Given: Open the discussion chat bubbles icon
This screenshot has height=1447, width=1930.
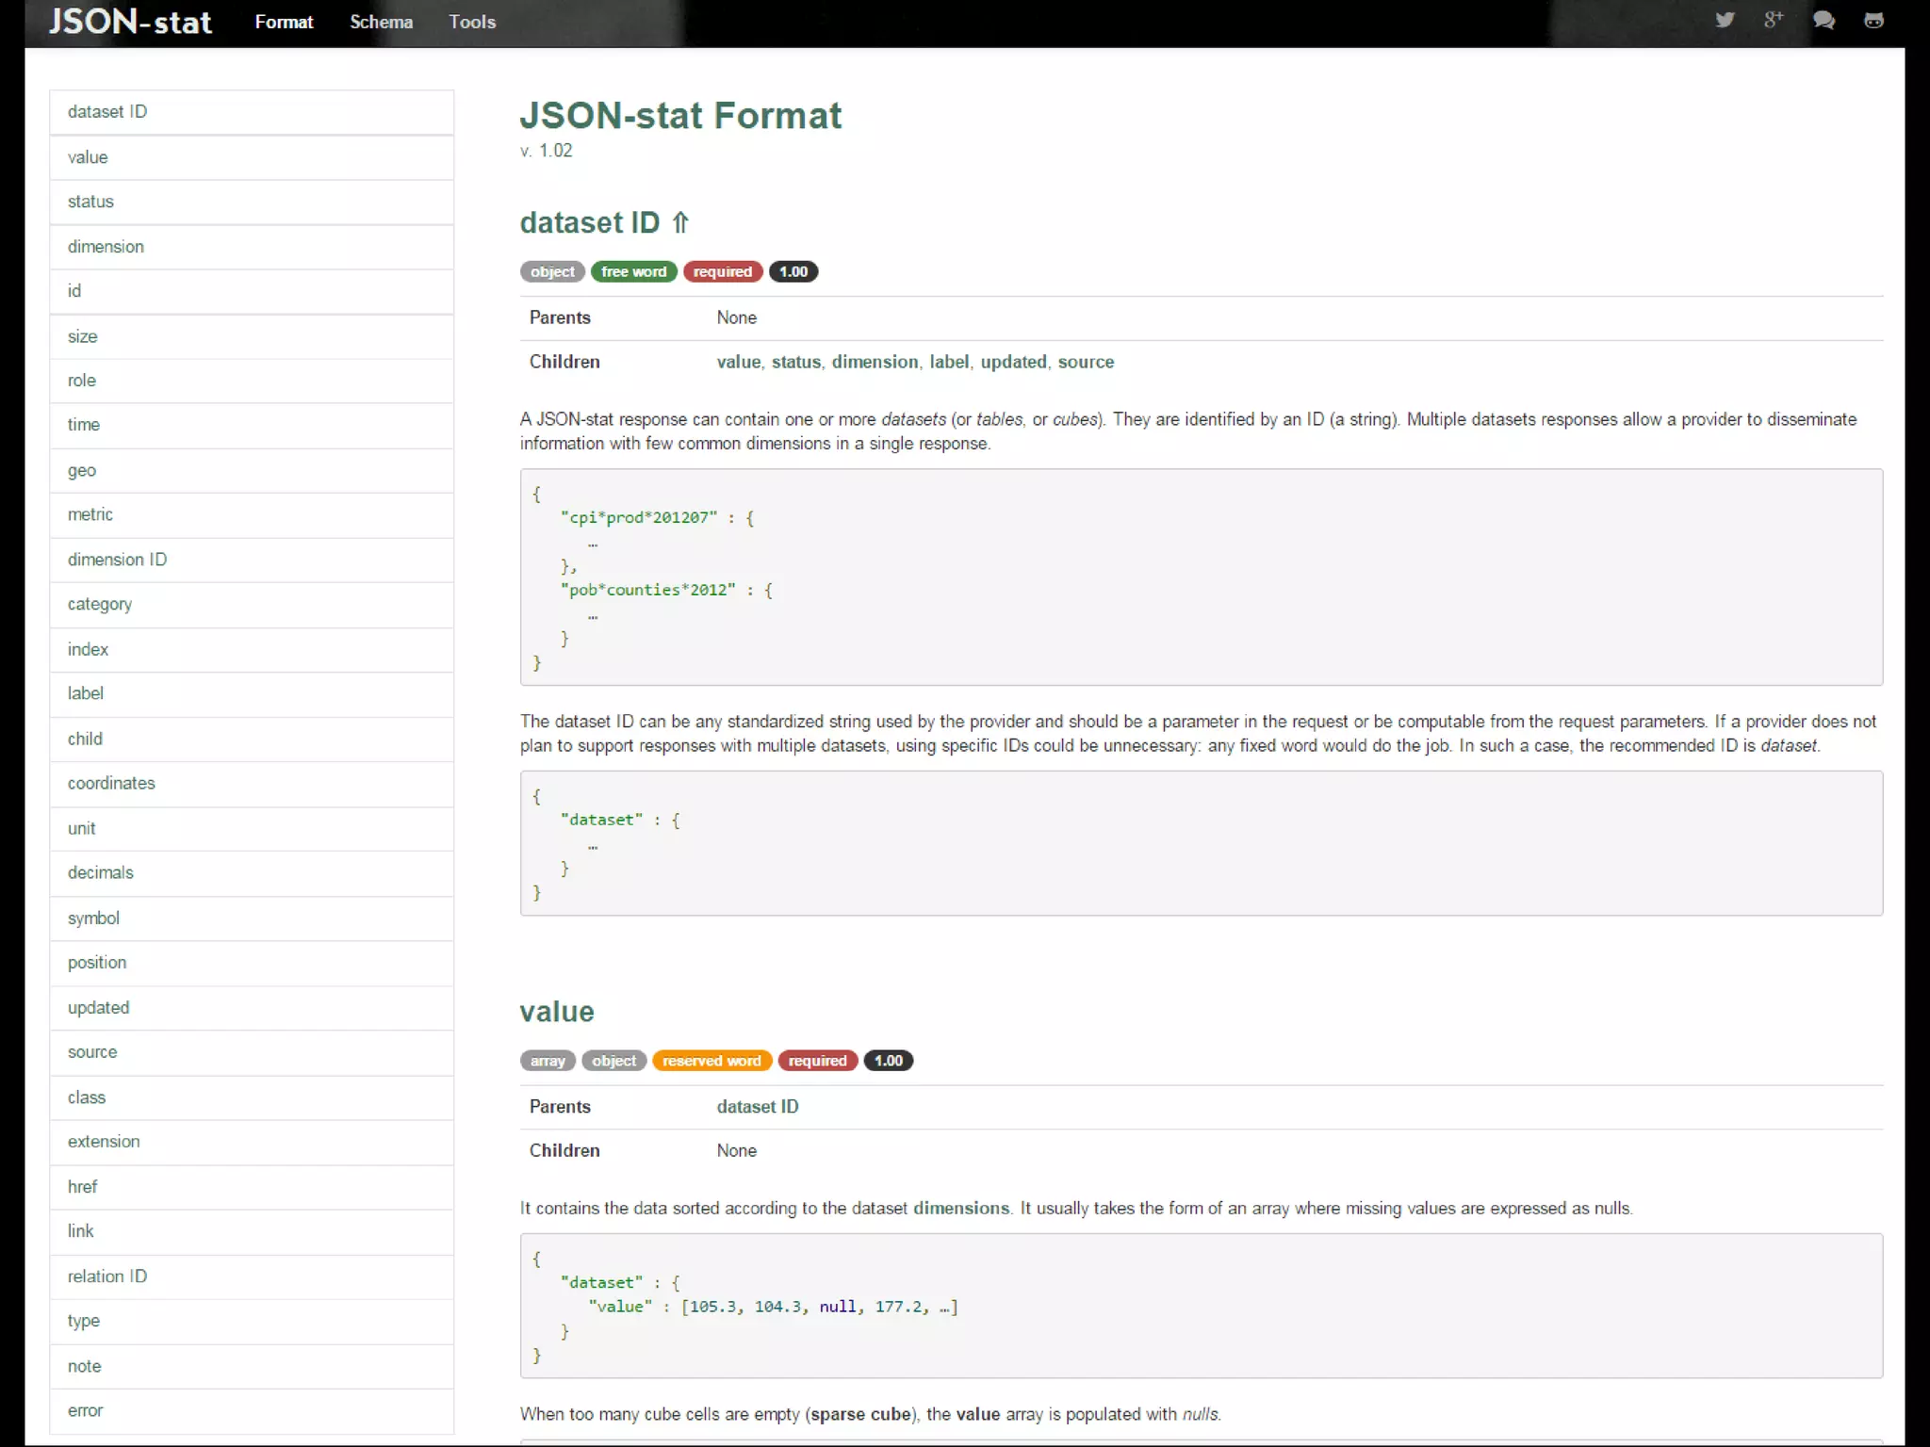Looking at the screenshot, I should click(x=1824, y=20).
